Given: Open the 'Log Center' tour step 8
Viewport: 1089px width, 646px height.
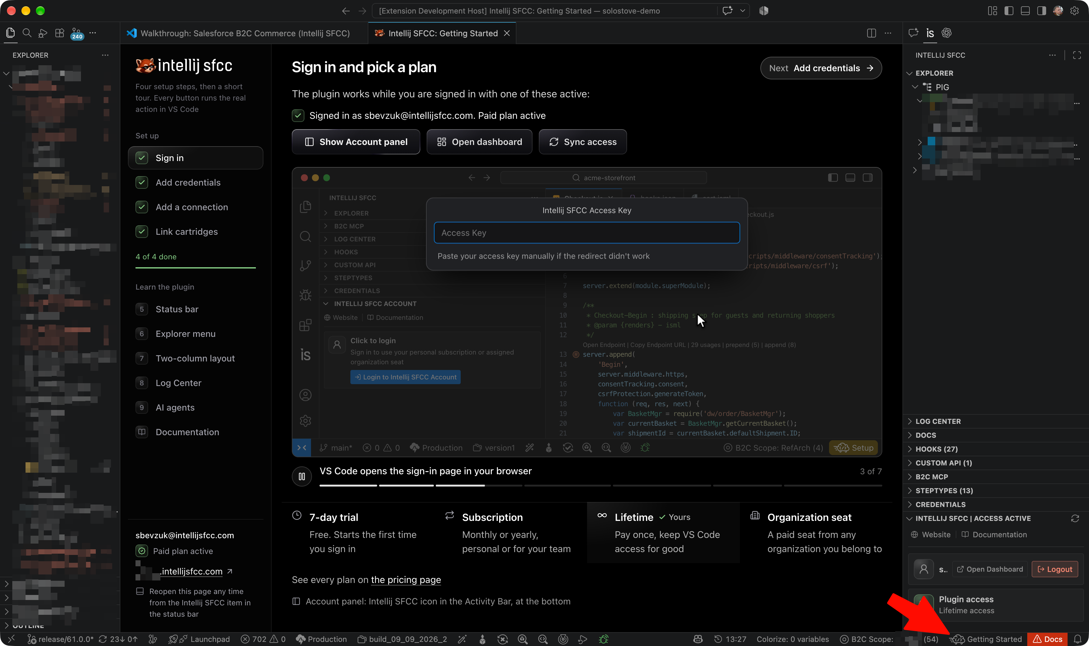Looking at the screenshot, I should [x=195, y=383].
